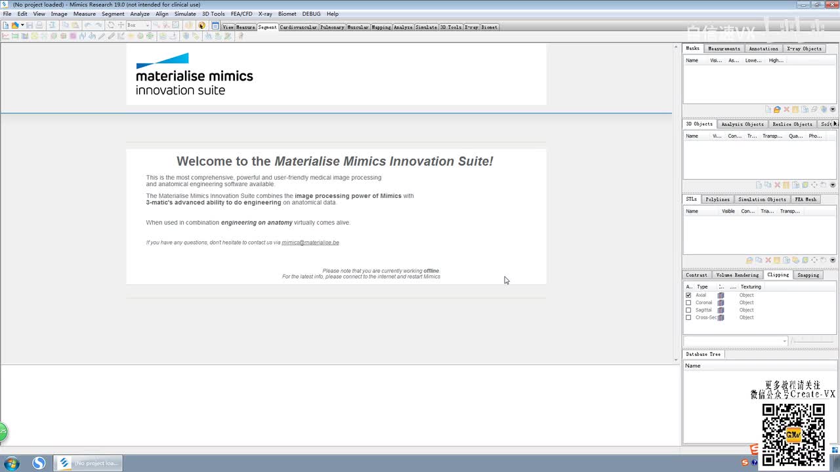Open the Sogou browser taskbar icon
This screenshot has width=840, height=472.
tap(39, 463)
